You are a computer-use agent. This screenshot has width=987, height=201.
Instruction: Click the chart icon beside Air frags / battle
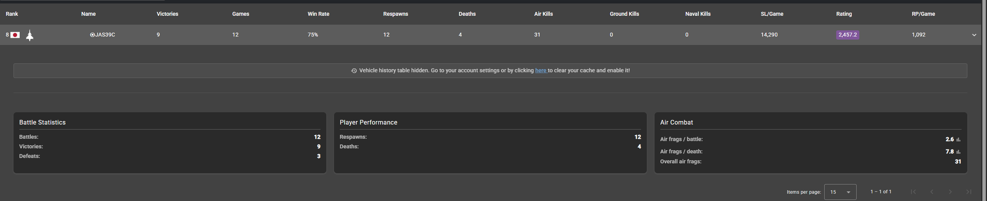point(958,140)
